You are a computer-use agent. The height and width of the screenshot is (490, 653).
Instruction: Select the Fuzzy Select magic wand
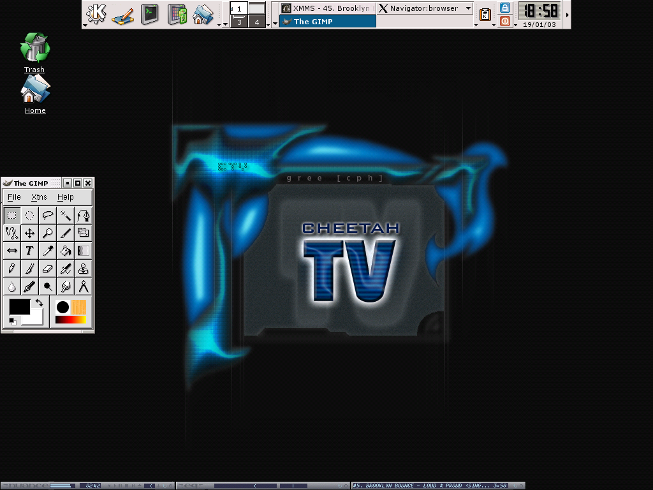pos(66,216)
